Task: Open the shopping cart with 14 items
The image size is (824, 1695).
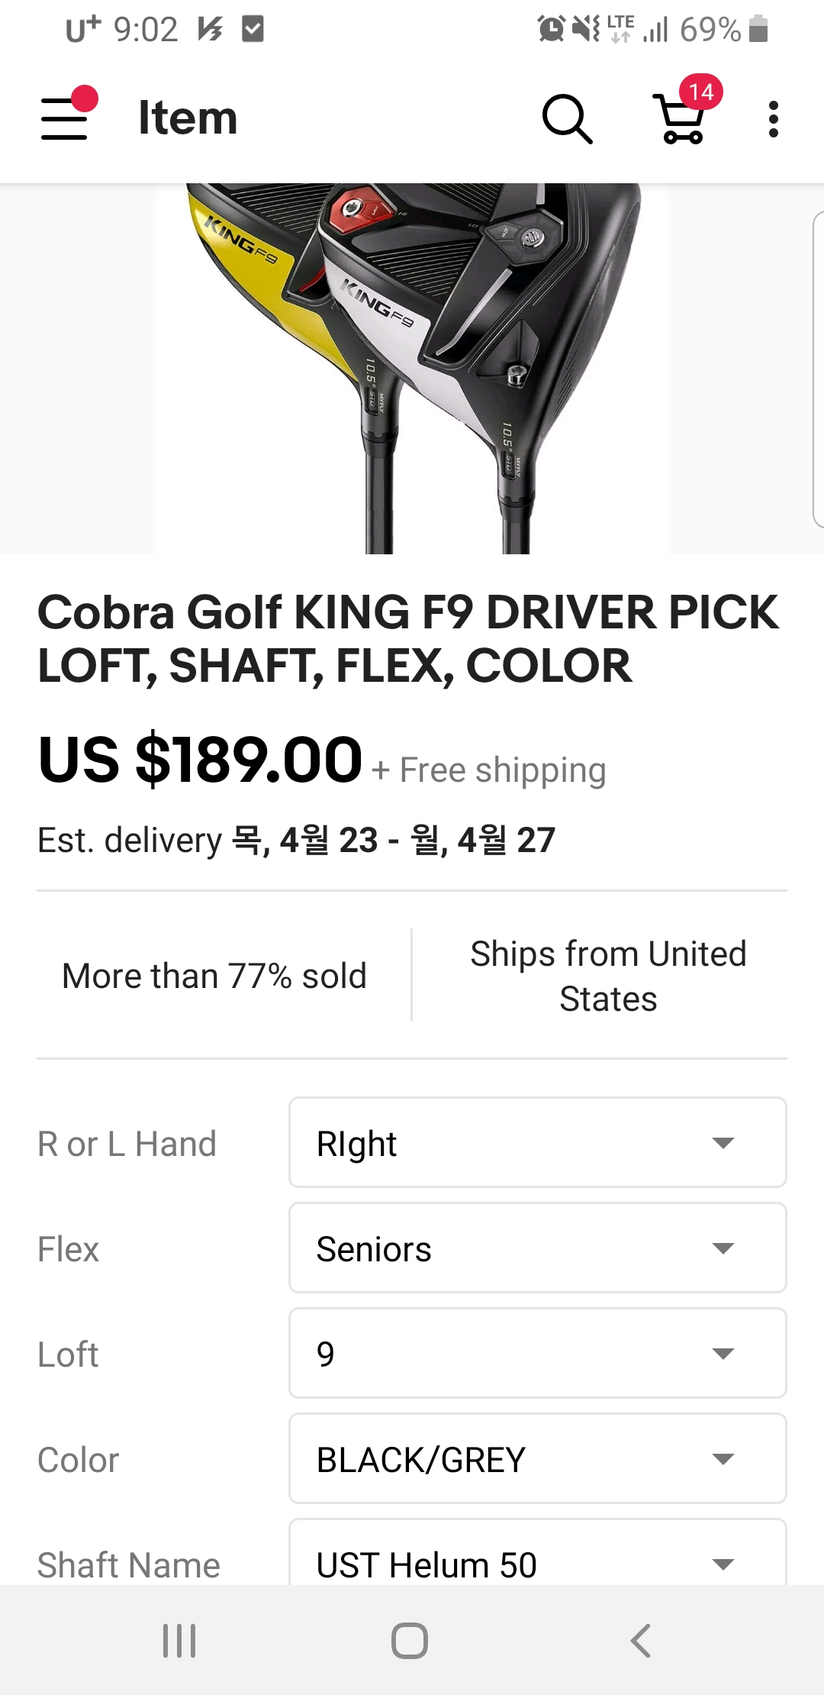Action: tap(683, 118)
